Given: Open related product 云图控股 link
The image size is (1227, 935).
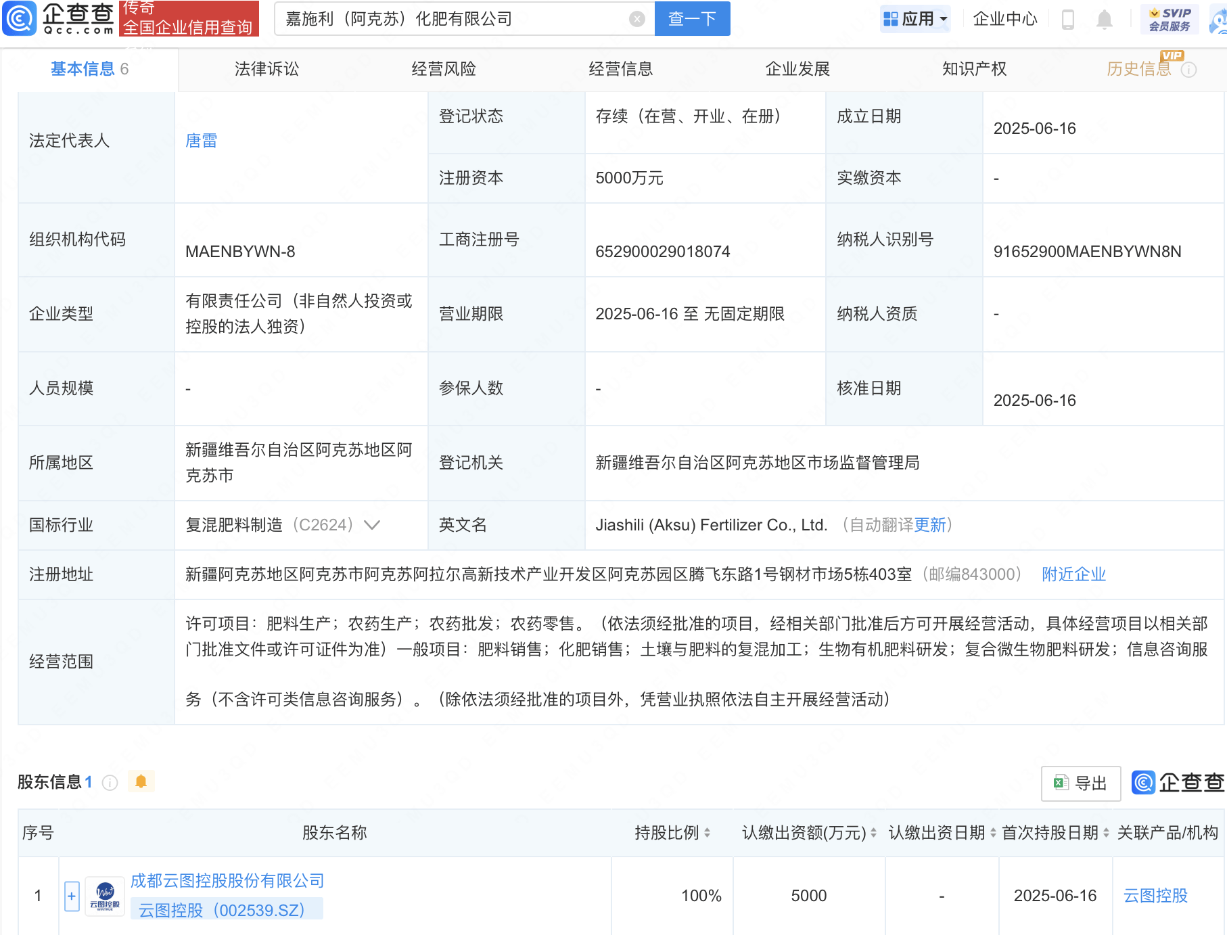Looking at the screenshot, I should [1155, 896].
